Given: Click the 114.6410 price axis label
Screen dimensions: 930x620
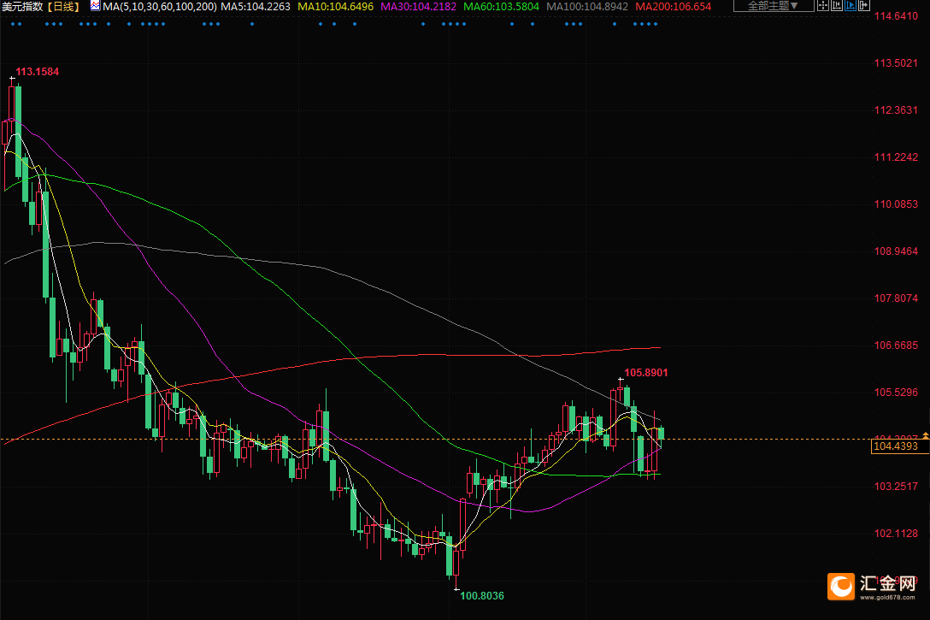Looking at the screenshot, I should click(x=896, y=16).
